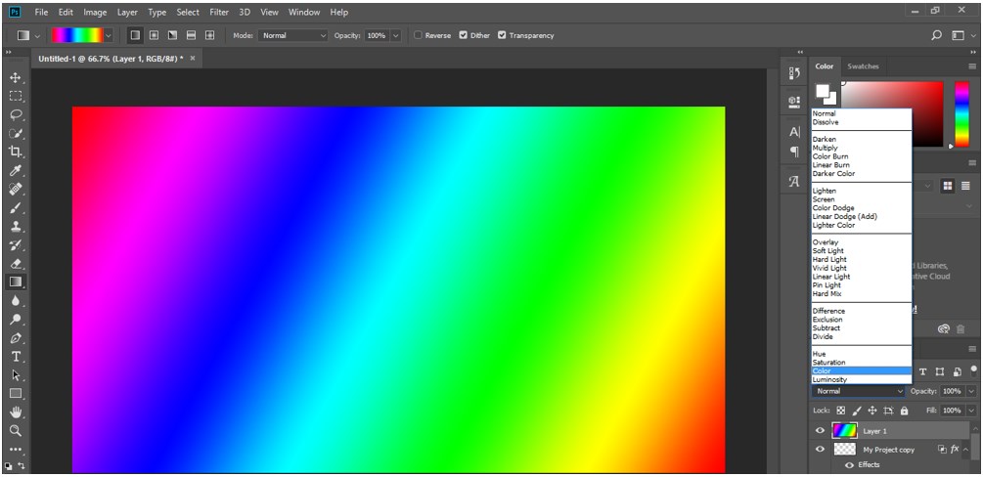Open the Layers panel Fill dropdown

point(971,411)
